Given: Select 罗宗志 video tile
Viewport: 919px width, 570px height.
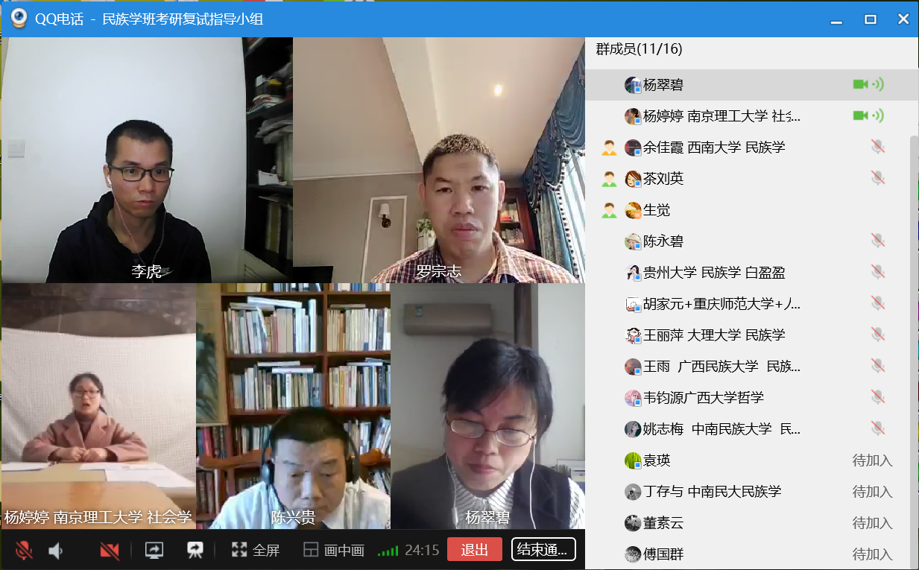Looking at the screenshot, I should (x=438, y=160).
